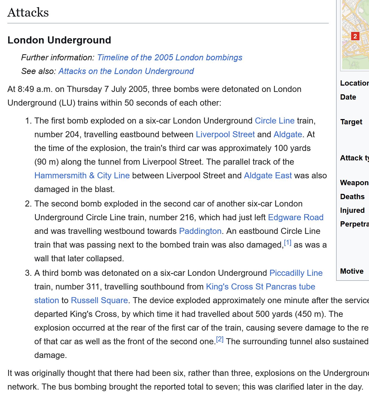Screen dimensions: 369x393
Task: Follow the Hammersmith & City Line link
Action: [82, 175]
